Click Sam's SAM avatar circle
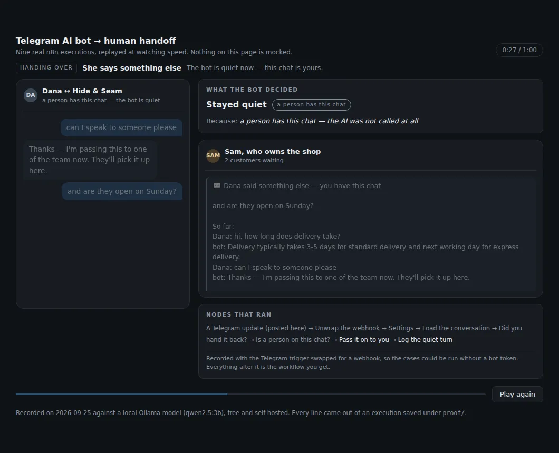The width and height of the screenshot is (559, 453). coord(213,155)
